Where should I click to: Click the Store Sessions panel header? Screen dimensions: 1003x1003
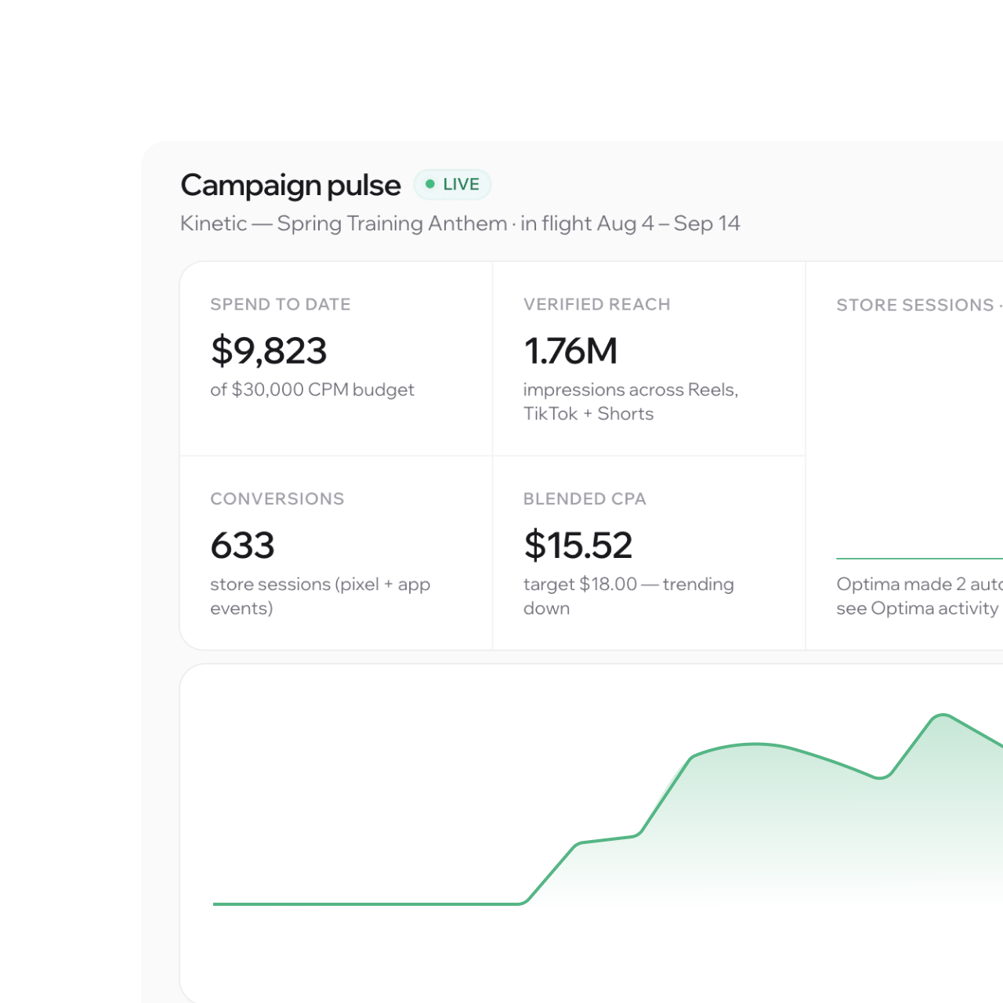coord(919,305)
